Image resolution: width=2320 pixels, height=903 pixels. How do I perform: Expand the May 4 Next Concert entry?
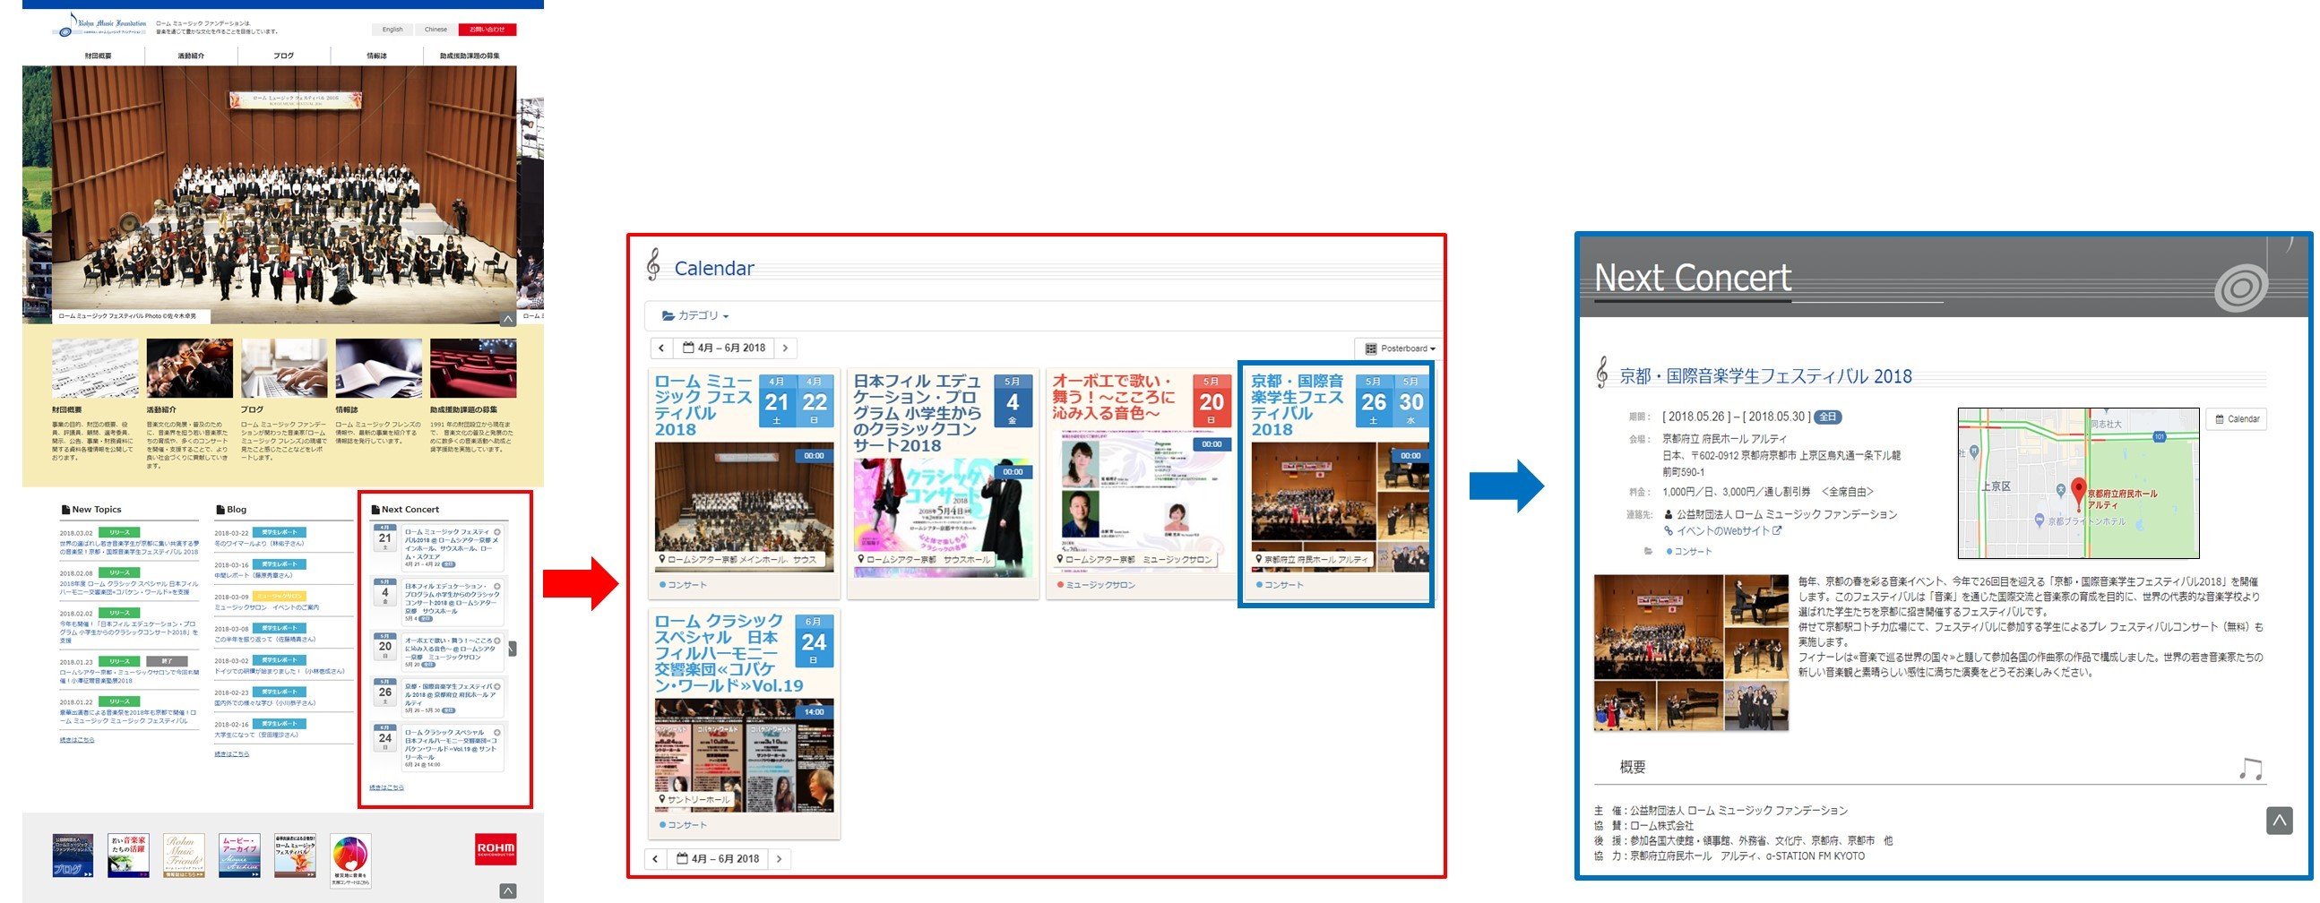pos(497,586)
